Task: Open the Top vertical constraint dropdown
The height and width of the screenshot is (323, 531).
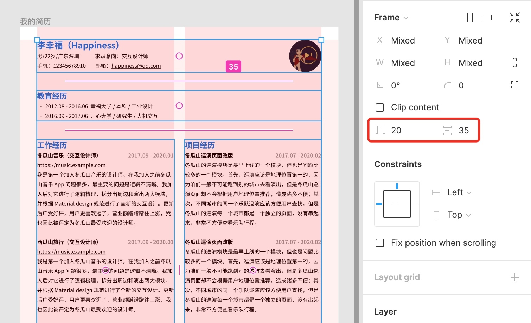Action: (459, 215)
